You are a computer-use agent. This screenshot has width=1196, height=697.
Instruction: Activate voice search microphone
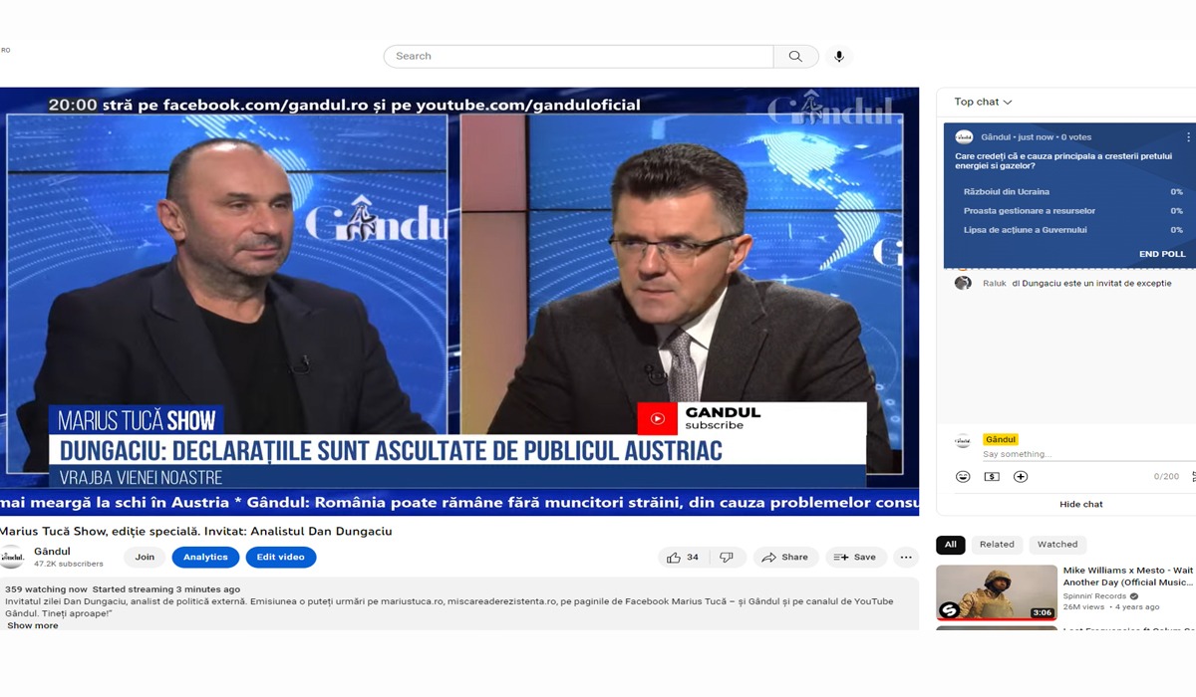(x=839, y=57)
